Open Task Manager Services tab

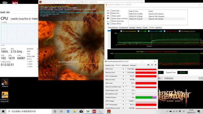(8, 12)
